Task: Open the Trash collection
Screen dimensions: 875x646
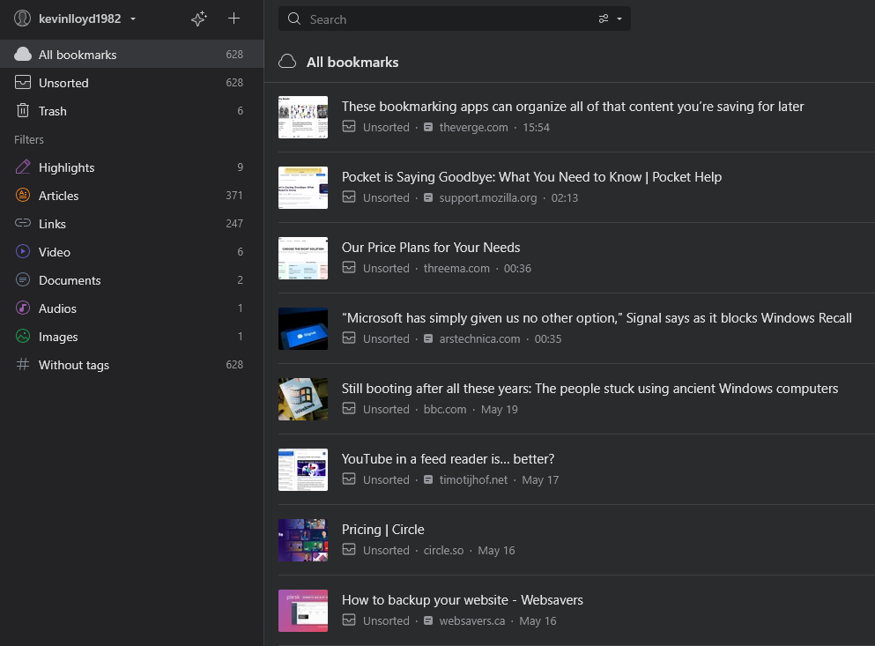Action: pyautogui.click(x=131, y=111)
